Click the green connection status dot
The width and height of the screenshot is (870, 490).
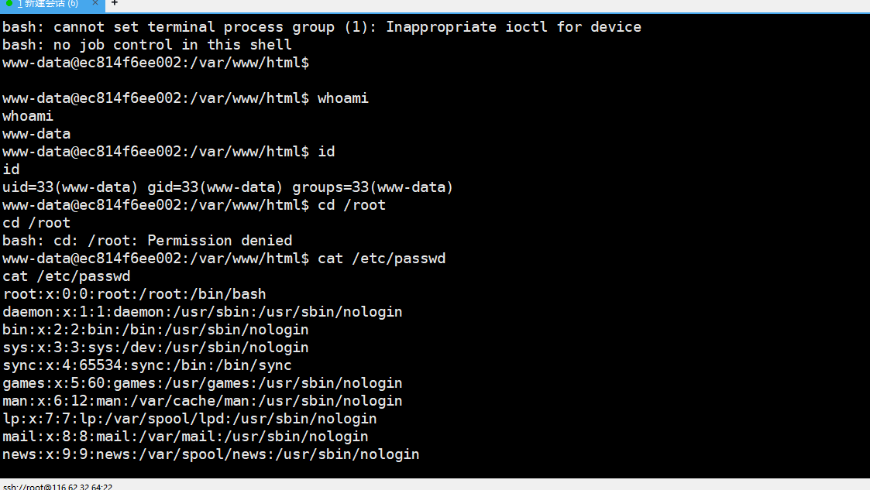[x=8, y=5]
